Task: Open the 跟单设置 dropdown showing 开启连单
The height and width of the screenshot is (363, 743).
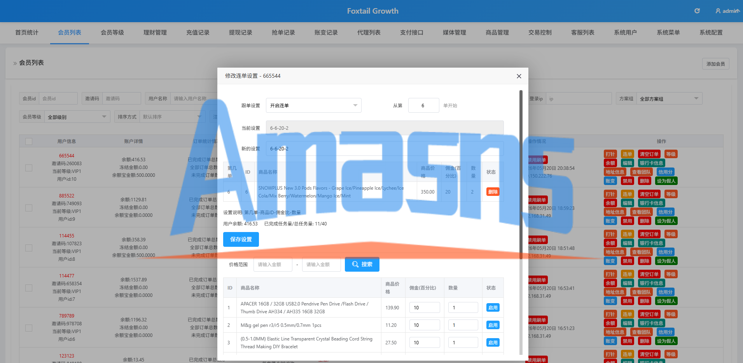Action: [x=313, y=105]
